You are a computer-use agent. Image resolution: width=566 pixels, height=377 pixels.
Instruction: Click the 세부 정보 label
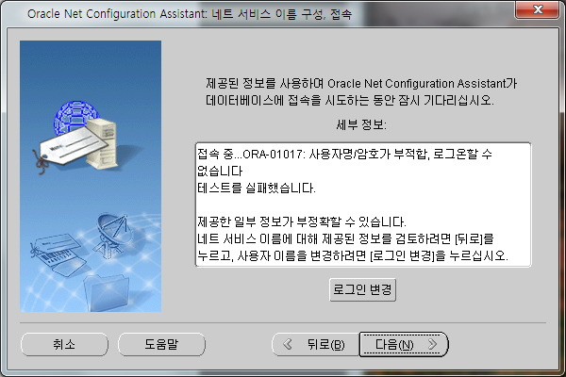361,124
